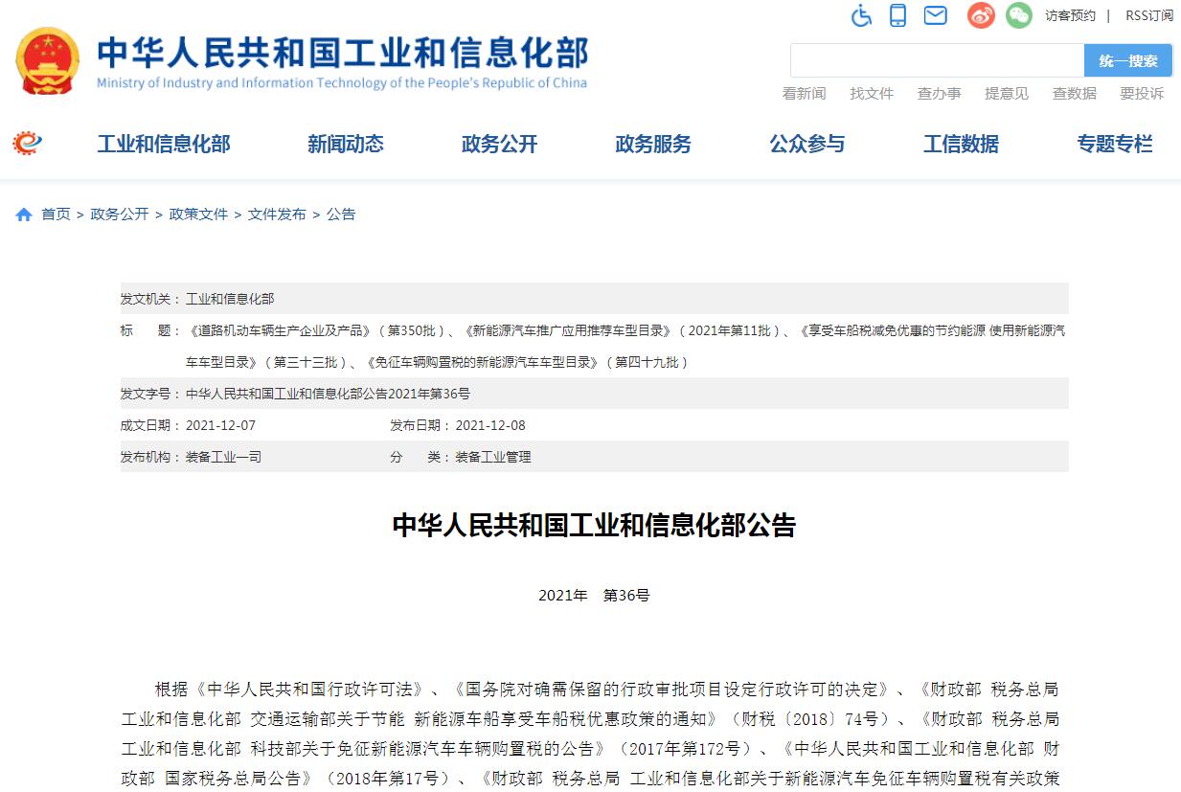Select 找文件 search shortcut
The image size is (1181, 792).
(x=872, y=93)
